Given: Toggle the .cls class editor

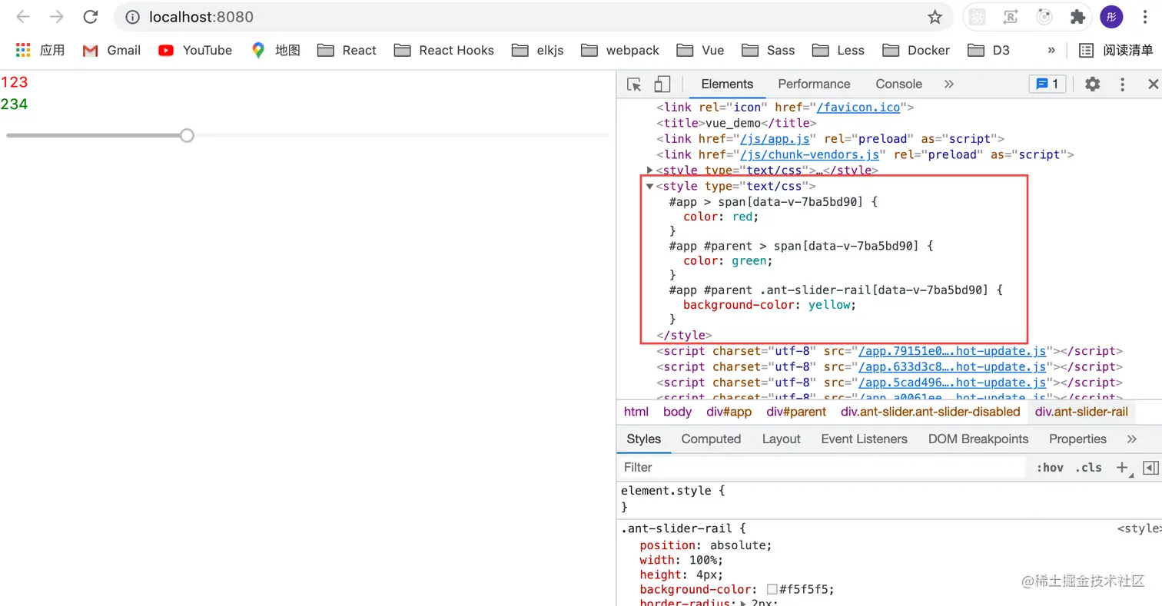Looking at the screenshot, I should (x=1088, y=467).
